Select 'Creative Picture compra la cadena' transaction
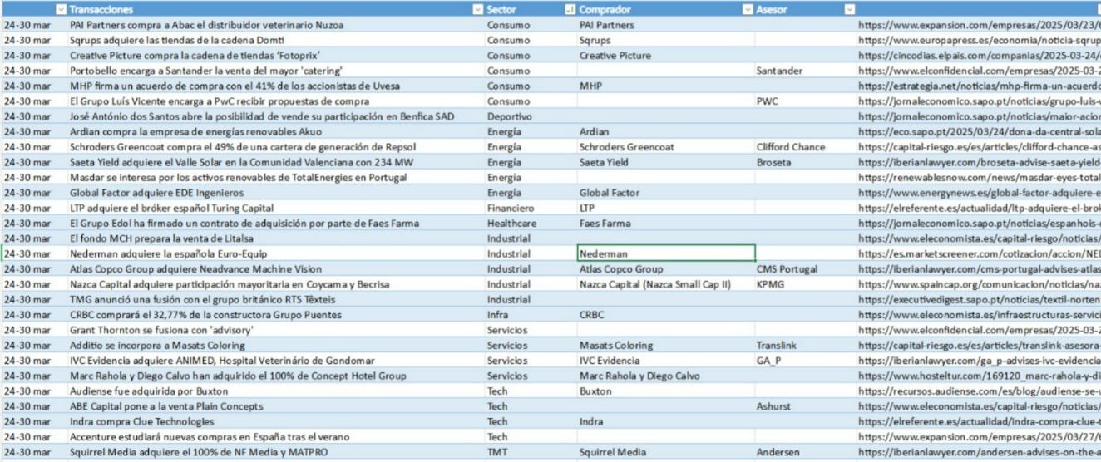 tap(276, 56)
